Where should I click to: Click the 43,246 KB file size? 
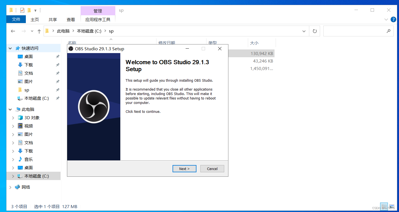[x=263, y=61]
